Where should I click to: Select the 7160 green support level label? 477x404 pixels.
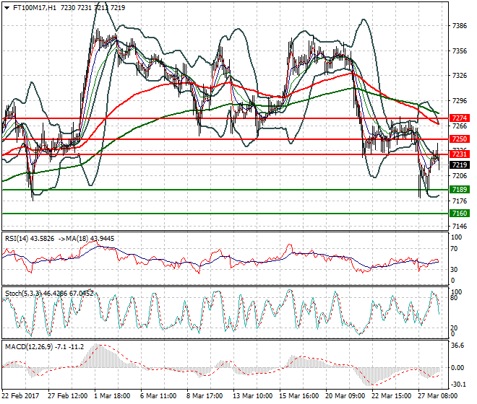coord(459,214)
